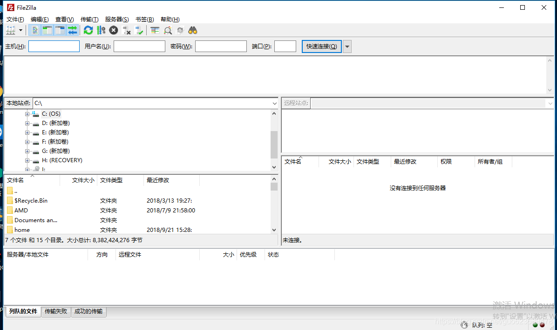Sort remote list by 权限 column

pos(456,162)
